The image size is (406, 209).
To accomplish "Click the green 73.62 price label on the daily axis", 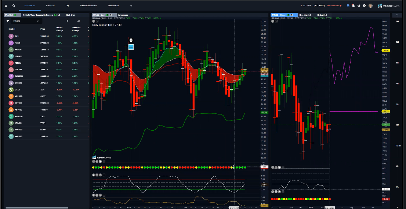I will [264, 112].
